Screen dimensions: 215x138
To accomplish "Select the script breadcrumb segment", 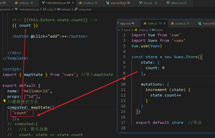I will click(x=50, y=10).
